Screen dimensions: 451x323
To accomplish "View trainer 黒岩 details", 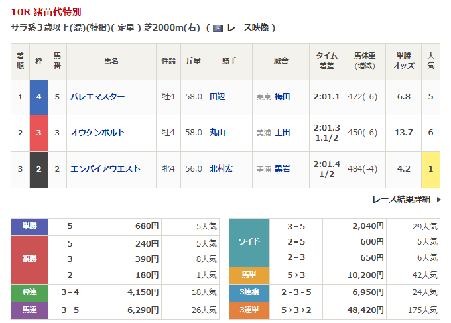I will pyautogui.click(x=283, y=169).
